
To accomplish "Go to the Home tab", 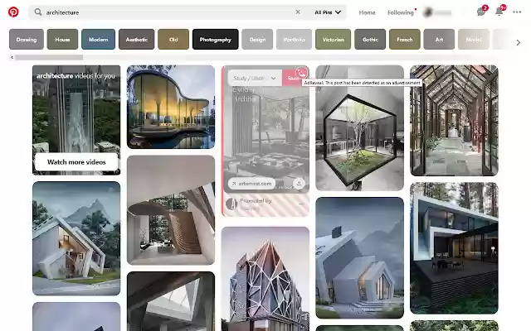I will pyautogui.click(x=367, y=12).
